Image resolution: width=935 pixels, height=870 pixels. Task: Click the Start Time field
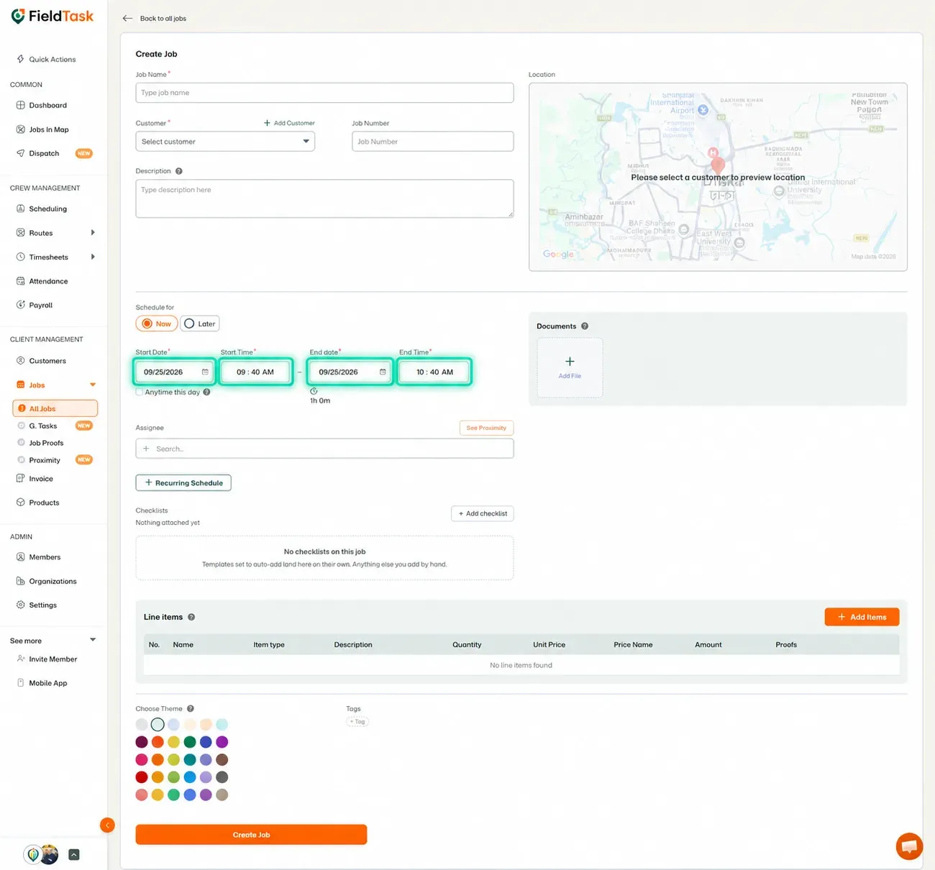tap(255, 372)
